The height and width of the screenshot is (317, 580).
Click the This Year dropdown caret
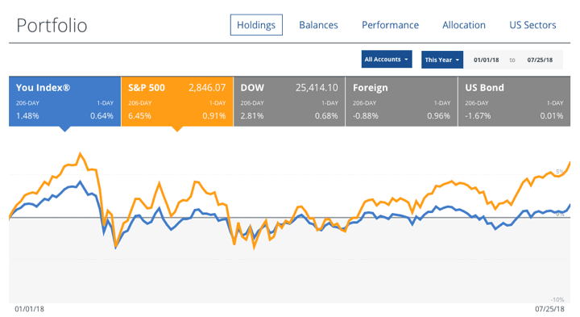point(458,60)
